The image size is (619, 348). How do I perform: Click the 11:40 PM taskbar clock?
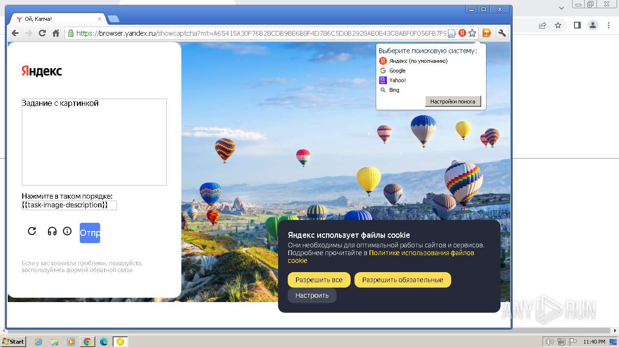tap(594, 342)
